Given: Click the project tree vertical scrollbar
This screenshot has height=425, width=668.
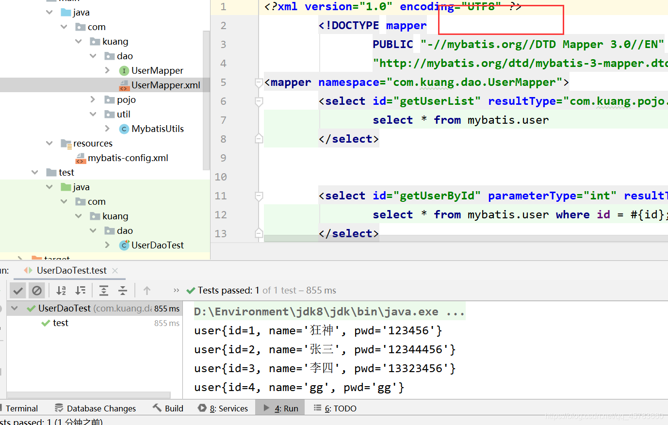Looking at the screenshot, I should coord(207,99).
